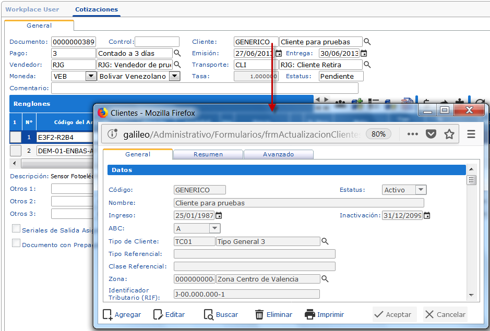Open calendar for Inactivación date

point(427,215)
